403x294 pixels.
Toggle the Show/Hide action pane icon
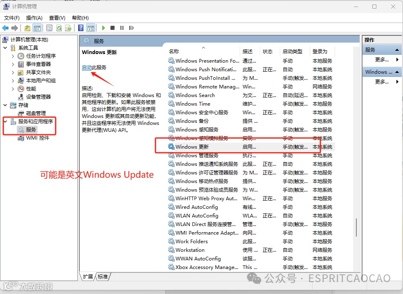click(x=91, y=28)
